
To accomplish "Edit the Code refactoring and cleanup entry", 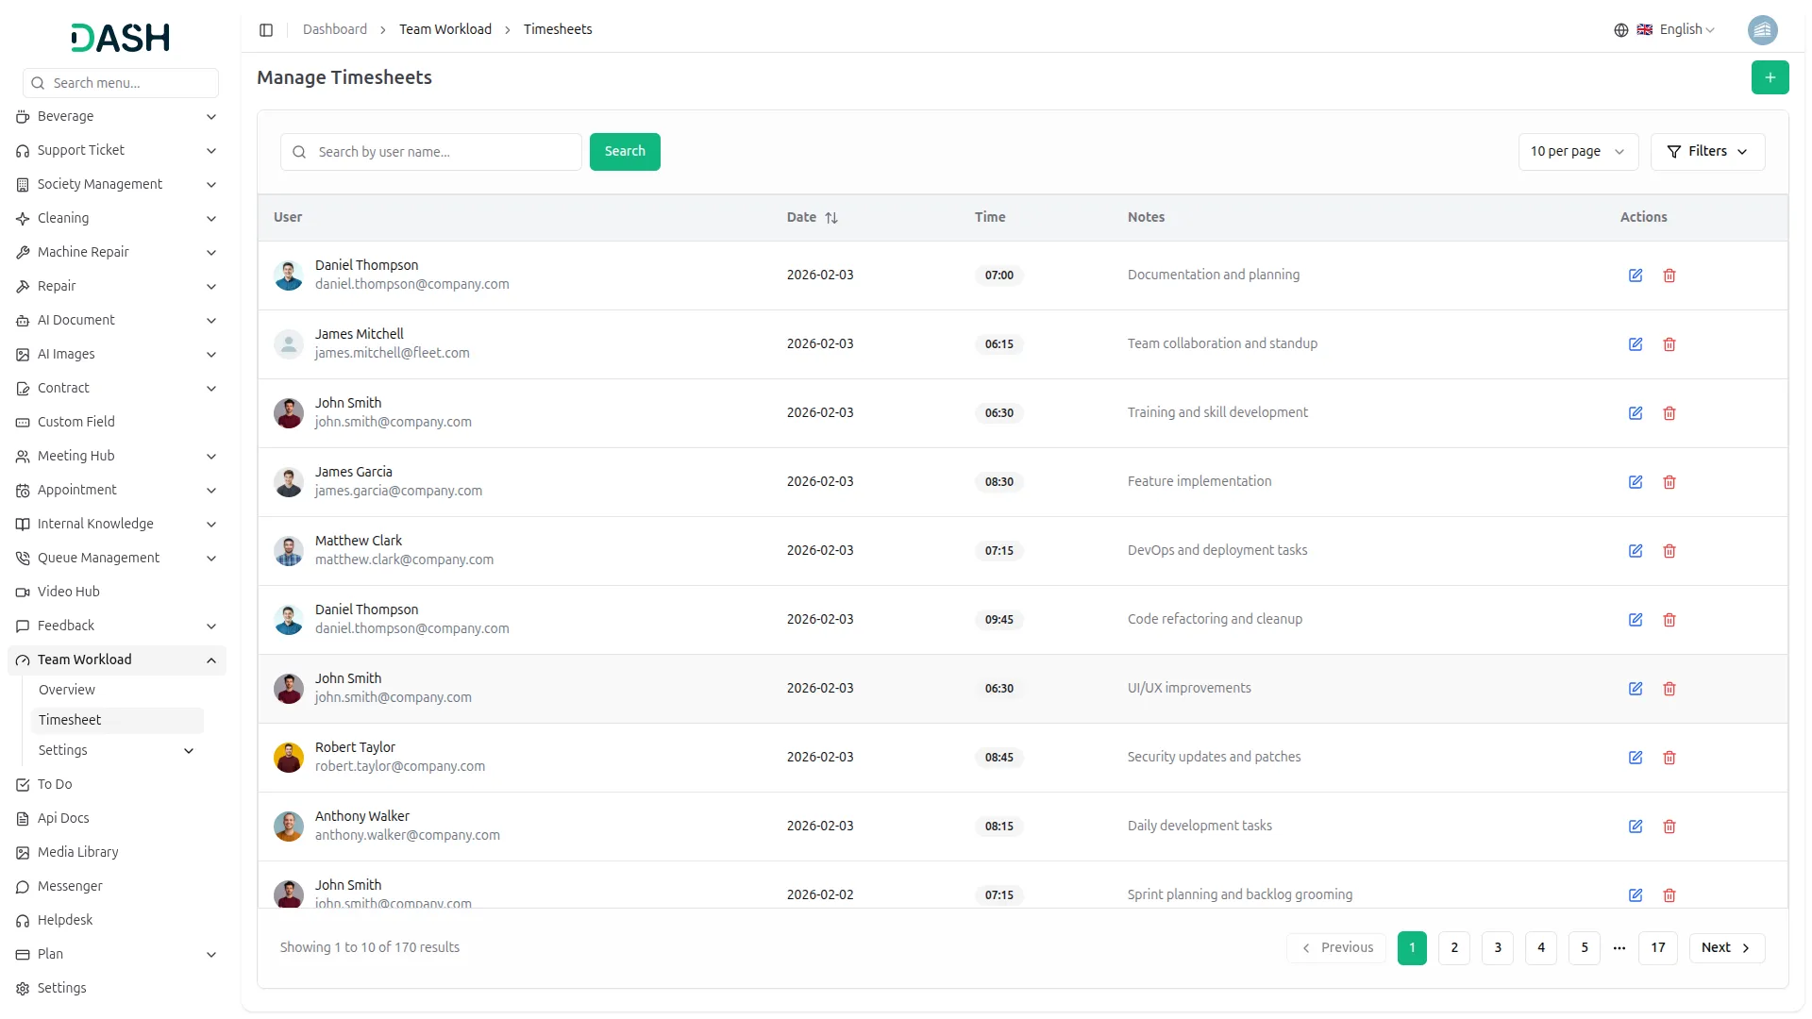I will click(1636, 620).
